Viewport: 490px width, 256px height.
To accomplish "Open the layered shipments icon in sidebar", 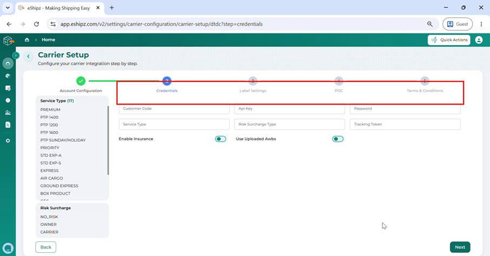I will (x=8, y=76).
